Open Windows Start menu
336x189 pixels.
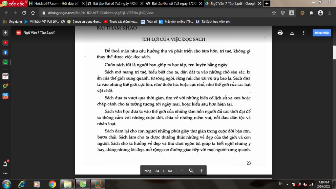[x=7, y=184]
